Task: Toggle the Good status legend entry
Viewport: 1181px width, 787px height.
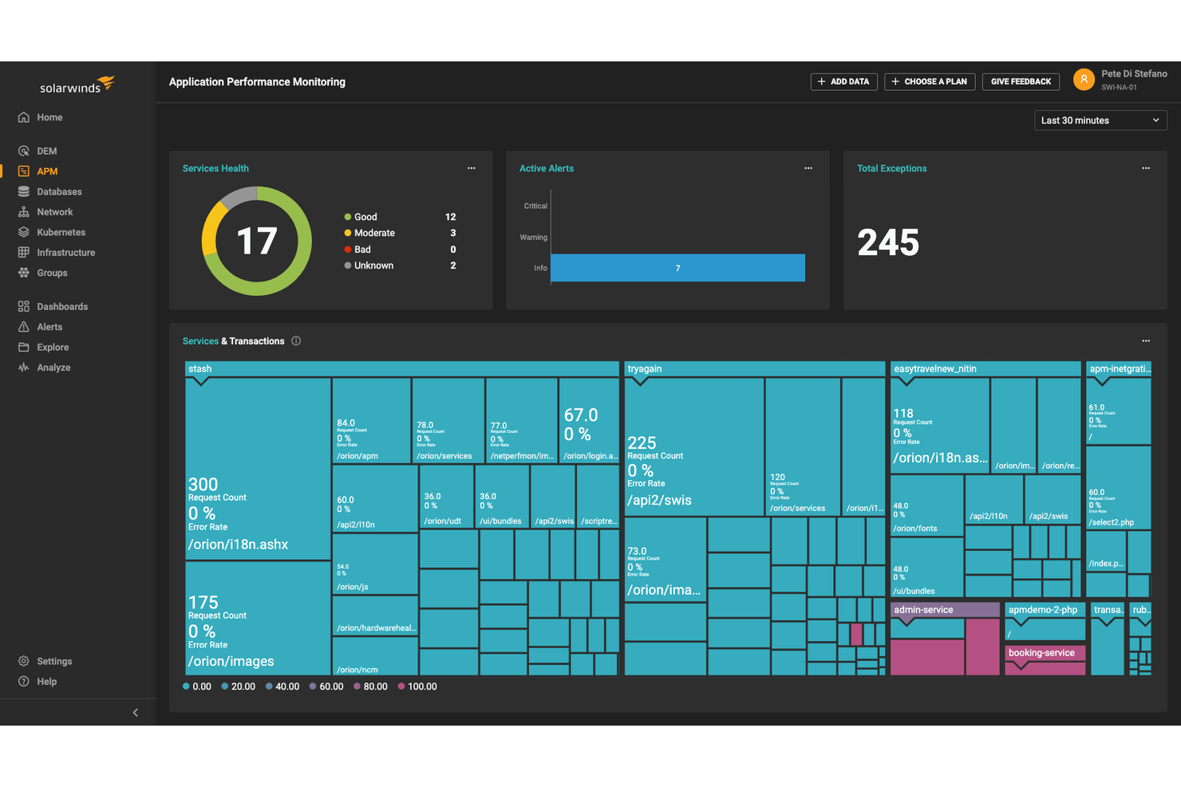Action: (x=363, y=216)
